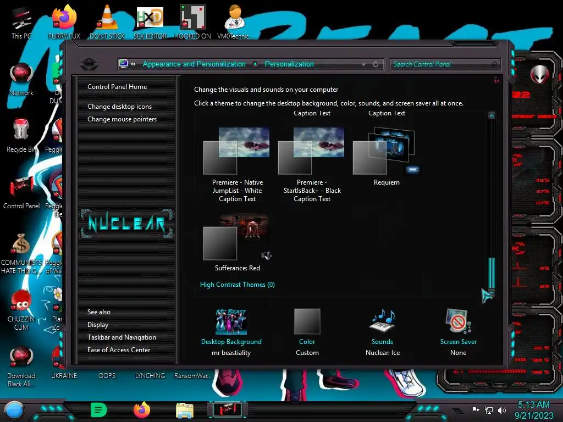Launch Firefox from the taskbar
This screenshot has width=563, height=422.
pyautogui.click(x=142, y=410)
